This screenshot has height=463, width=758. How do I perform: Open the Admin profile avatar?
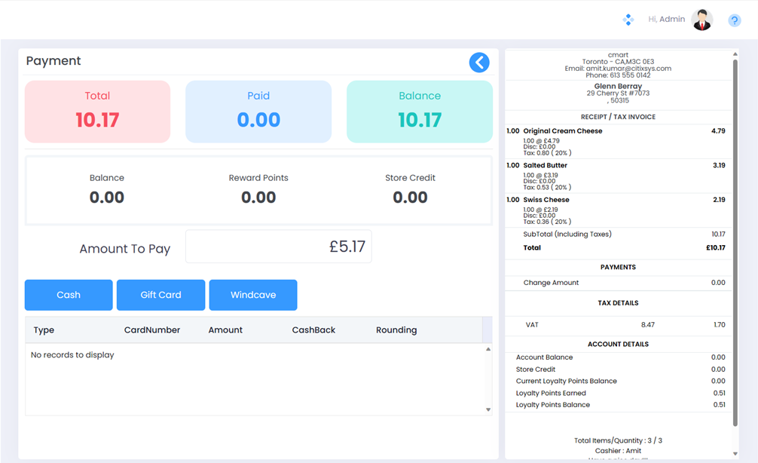tap(701, 20)
